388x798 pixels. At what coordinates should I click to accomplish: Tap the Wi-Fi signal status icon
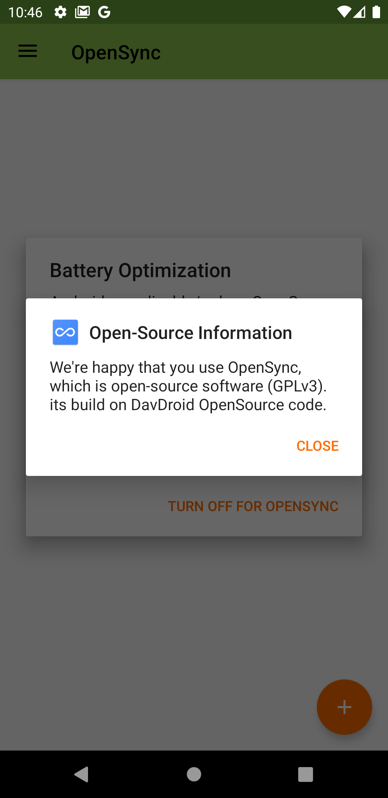coord(343,12)
